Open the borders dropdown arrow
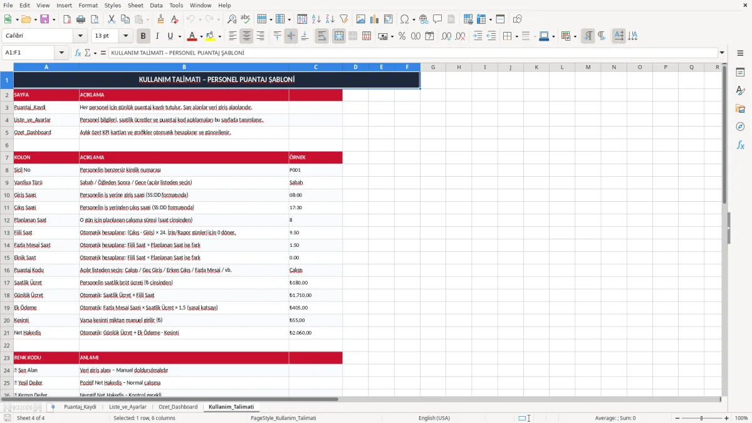Viewport: 752px width, 423px height. (516, 36)
